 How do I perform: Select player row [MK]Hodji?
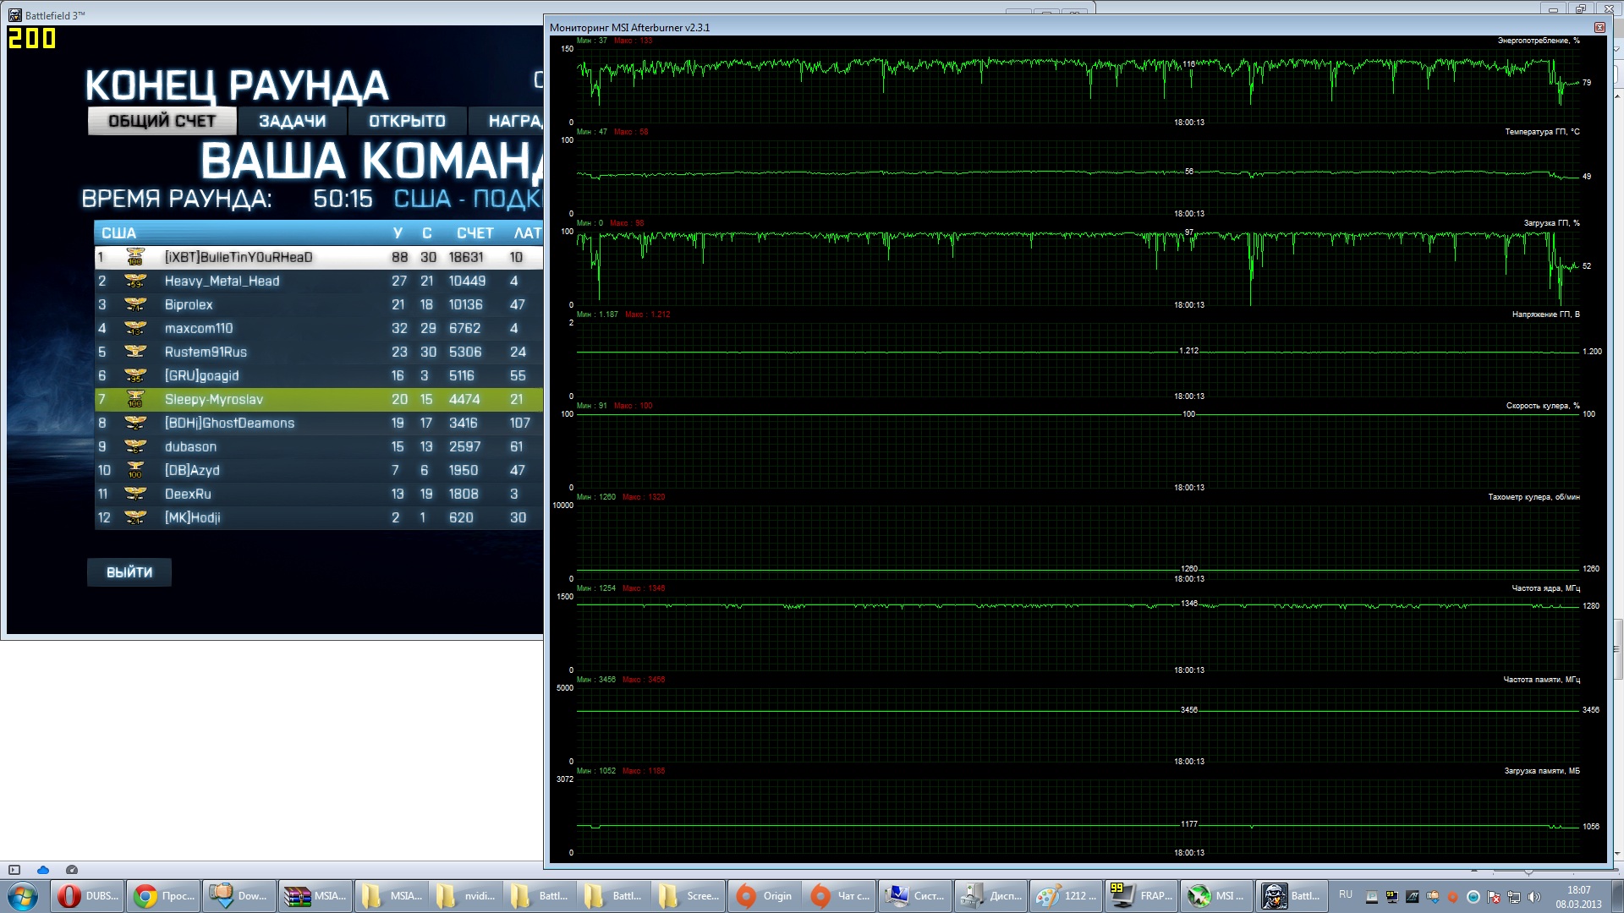click(319, 517)
